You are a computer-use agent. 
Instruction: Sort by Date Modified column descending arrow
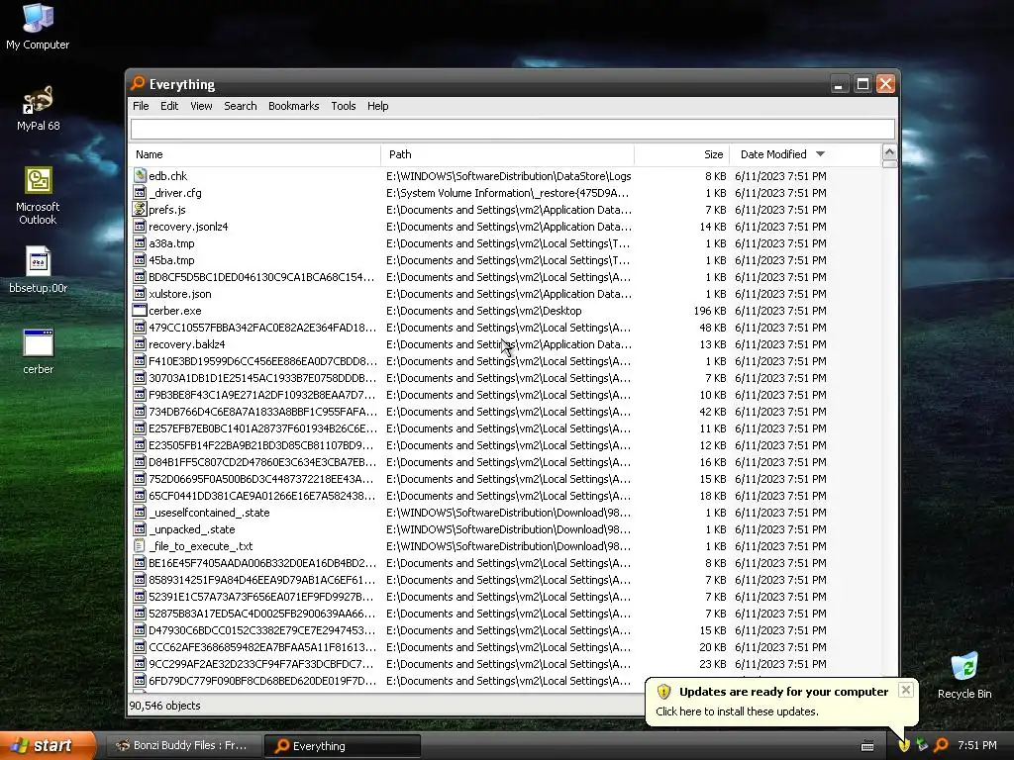click(x=821, y=153)
